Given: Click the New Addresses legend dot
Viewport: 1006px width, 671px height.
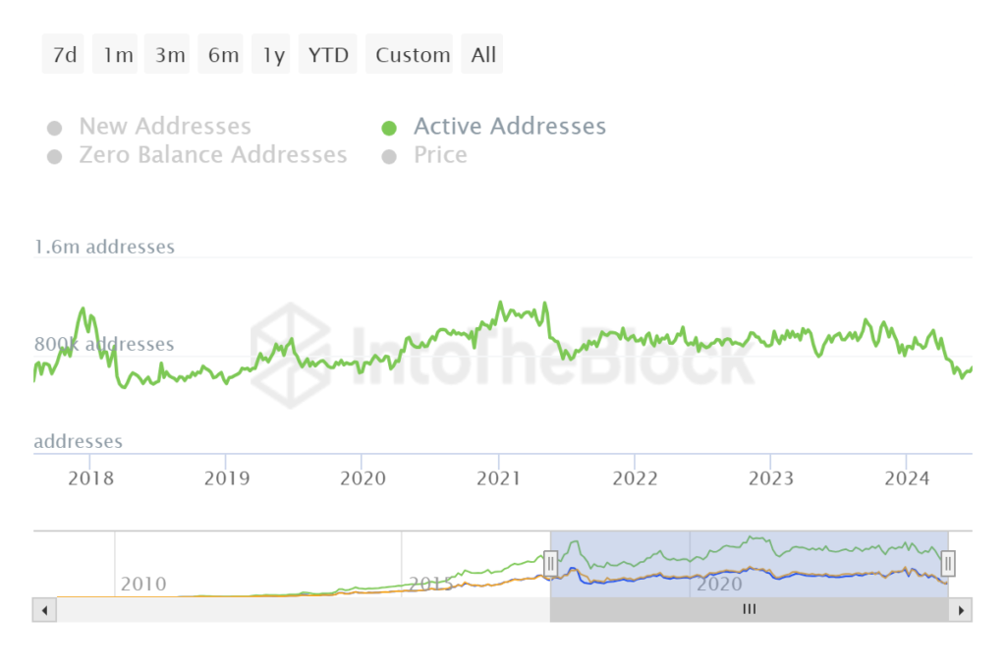Looking at the screenshot, I should [x=54, y=127].
